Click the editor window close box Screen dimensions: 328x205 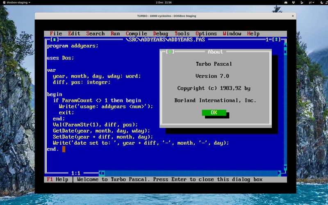click(x=55, y=40)
